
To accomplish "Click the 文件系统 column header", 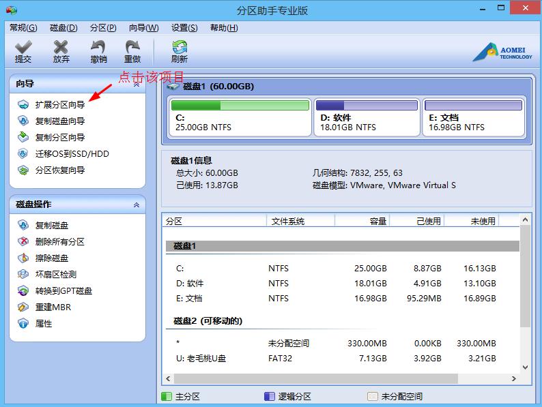I will (300, 221).
